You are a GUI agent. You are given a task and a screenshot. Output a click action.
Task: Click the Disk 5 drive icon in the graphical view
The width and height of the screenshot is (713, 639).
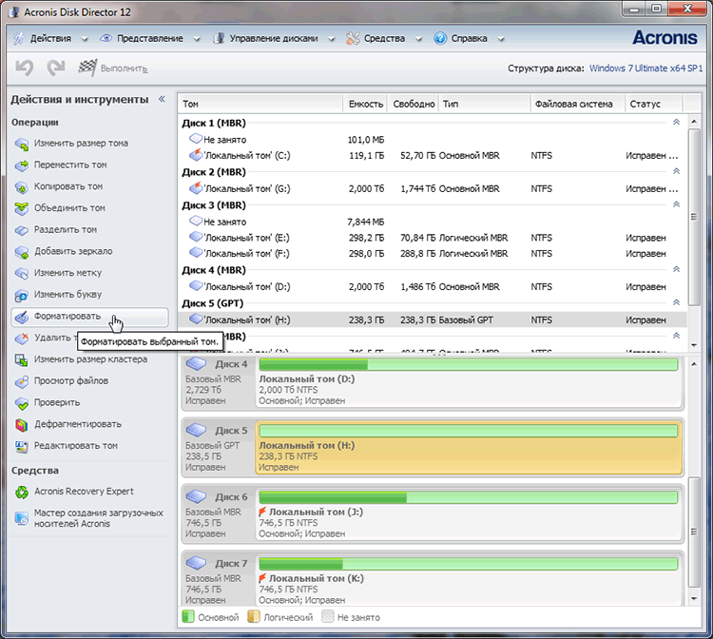(197, 430)
